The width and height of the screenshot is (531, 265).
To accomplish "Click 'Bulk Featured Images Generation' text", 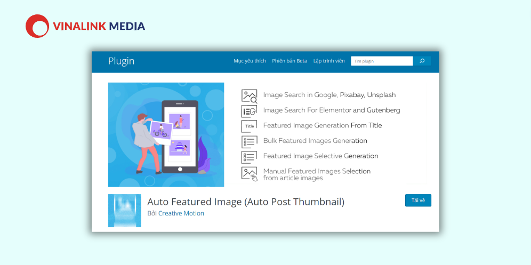I will tap(315, 141).
